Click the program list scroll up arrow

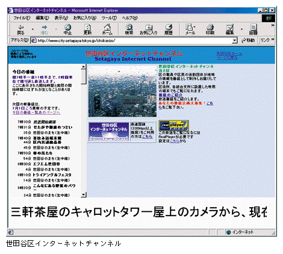pos(84,67)
